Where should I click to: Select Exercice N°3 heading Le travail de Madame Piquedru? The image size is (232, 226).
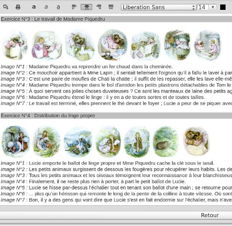(x=53, y=19)
